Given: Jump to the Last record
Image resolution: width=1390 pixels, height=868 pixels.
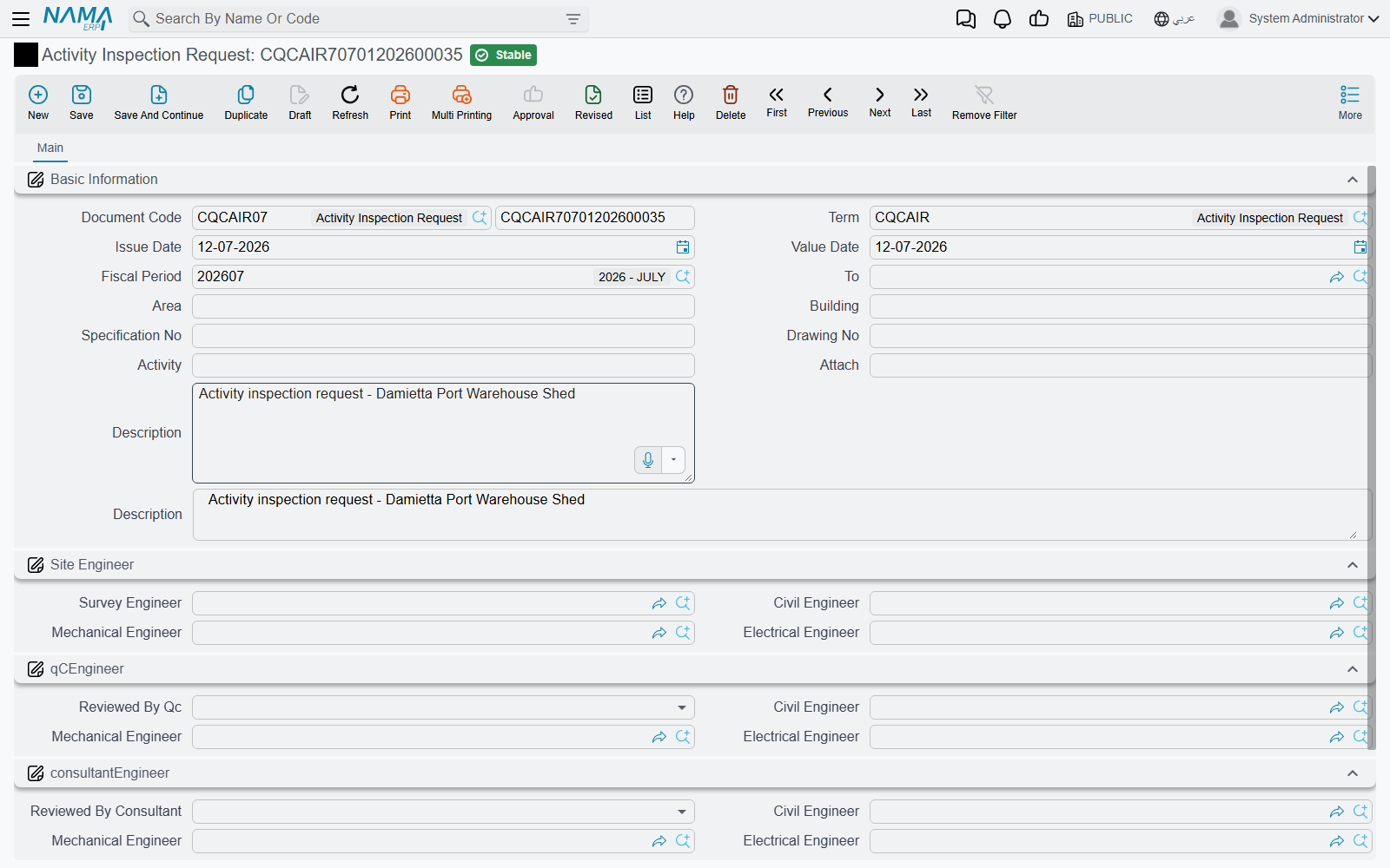Looking at the screenshot, I should [921, 102].
